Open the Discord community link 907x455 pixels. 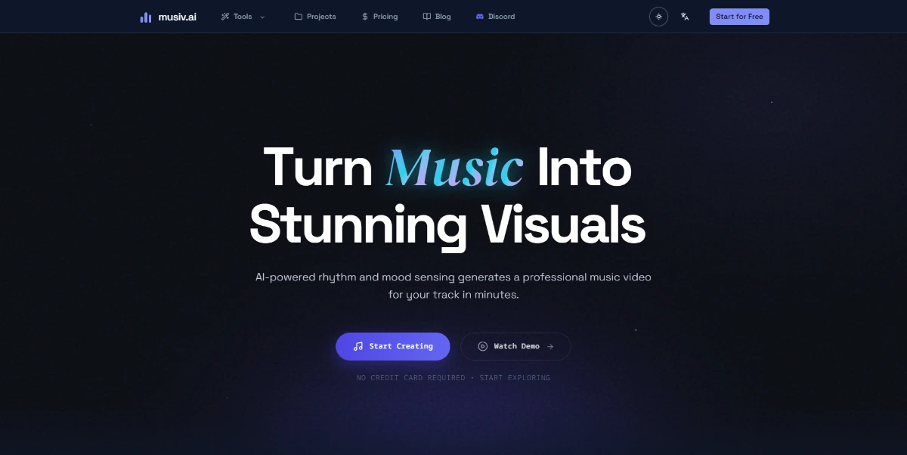tap(495, 17)
